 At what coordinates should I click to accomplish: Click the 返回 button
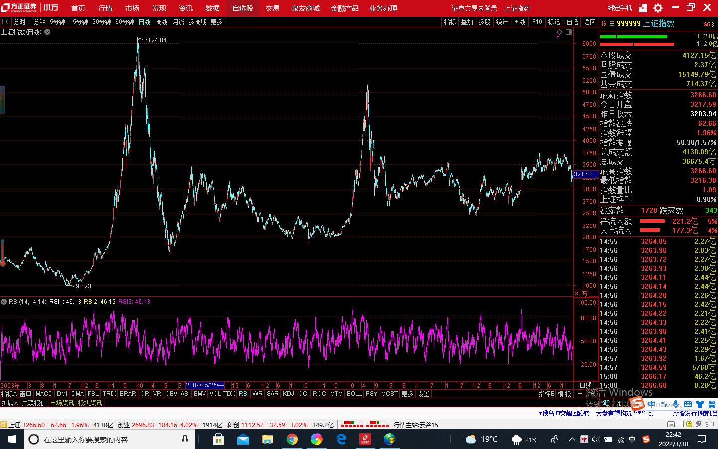590,22
